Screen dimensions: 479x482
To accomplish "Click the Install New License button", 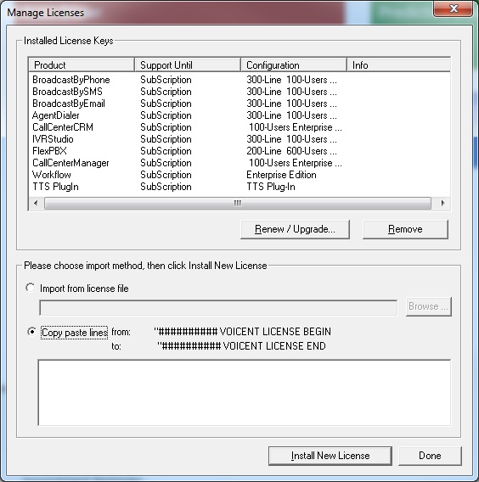I will point(330,456).
